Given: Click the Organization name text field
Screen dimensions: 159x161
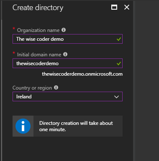Looking at the screenshot, I should point(67,39).
